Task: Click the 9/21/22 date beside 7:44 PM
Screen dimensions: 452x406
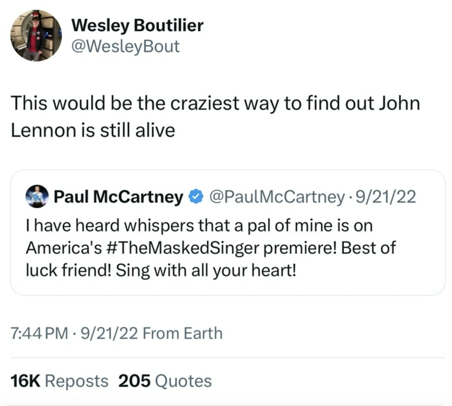Action: point(109,333)
